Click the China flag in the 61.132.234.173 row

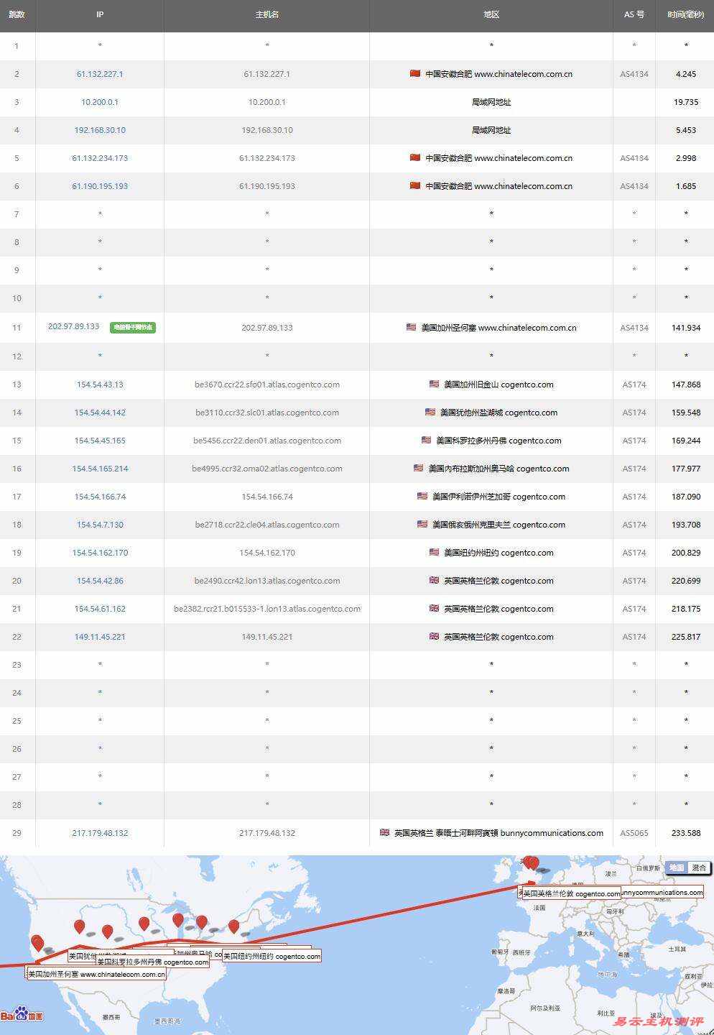pyautogui.click(x=414, y=157)
